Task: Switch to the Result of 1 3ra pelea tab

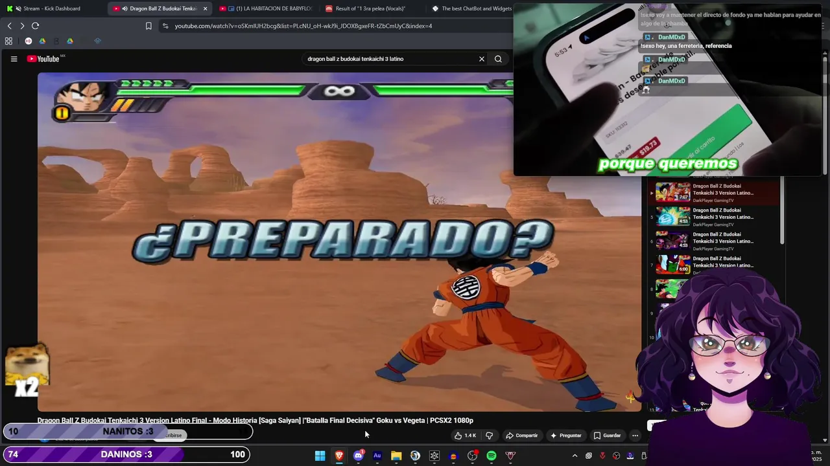Action: click(x=370, y=8)
